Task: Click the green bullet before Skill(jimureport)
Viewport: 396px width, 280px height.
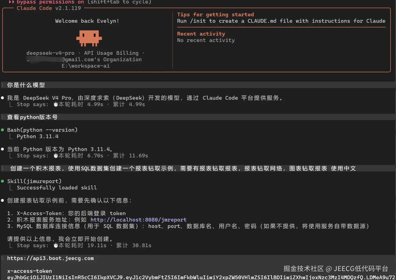Action: coord(2,181)
